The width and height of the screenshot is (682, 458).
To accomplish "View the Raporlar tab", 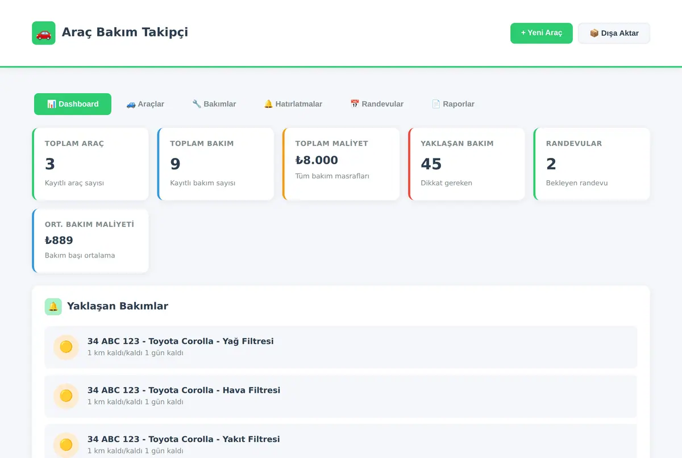I will pos(453,104).
